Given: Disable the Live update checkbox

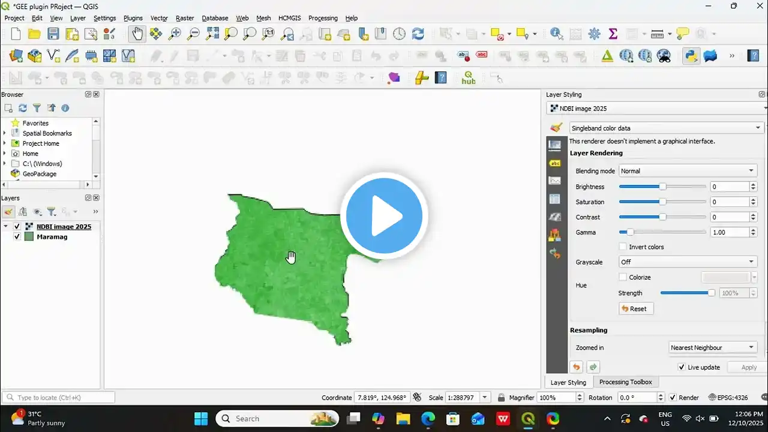Looking at the screenshot, I should tap(682, 367).
